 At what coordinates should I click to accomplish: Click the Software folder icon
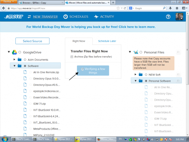click(20, 66)
